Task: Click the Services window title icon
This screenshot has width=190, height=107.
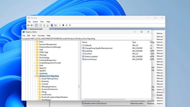Action: [29, 18]
